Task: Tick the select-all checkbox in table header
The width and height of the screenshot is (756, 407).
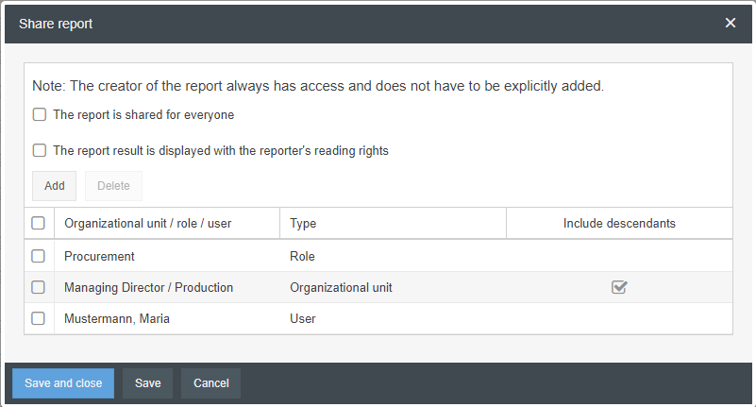Action: point(38,224)
